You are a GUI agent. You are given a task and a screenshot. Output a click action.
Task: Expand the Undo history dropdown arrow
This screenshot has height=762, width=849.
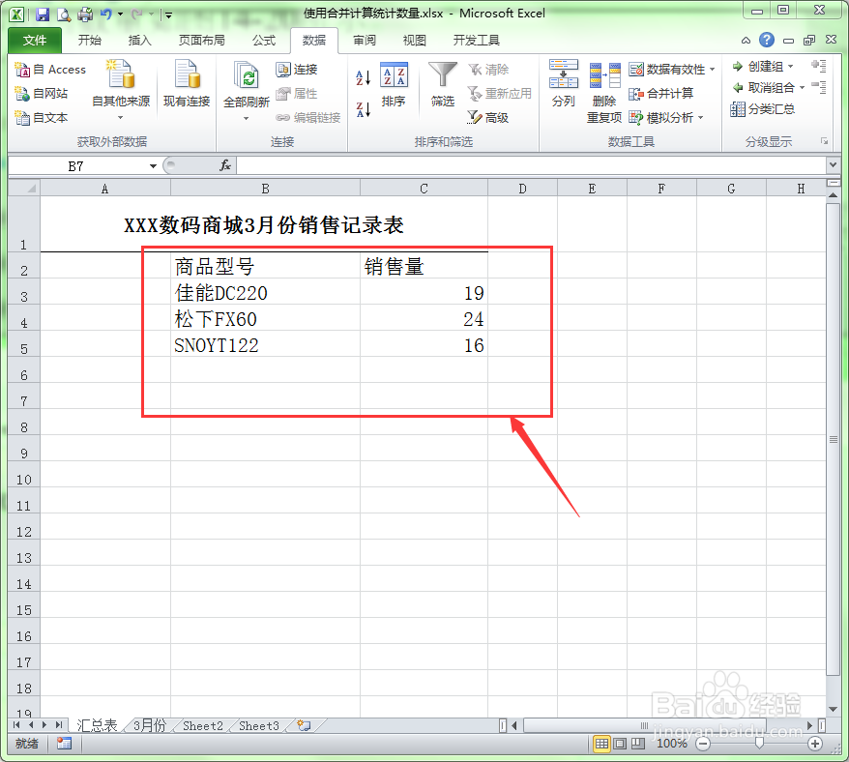point(120,15)
